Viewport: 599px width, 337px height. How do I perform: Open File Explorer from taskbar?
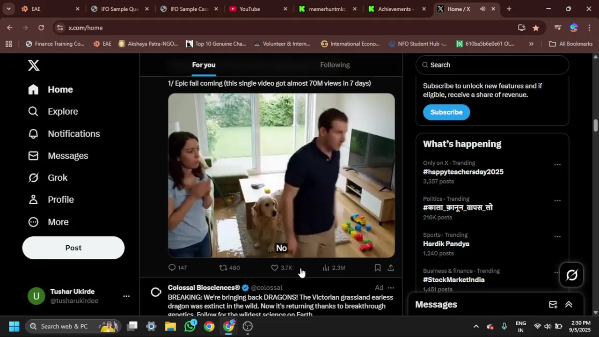170,326
